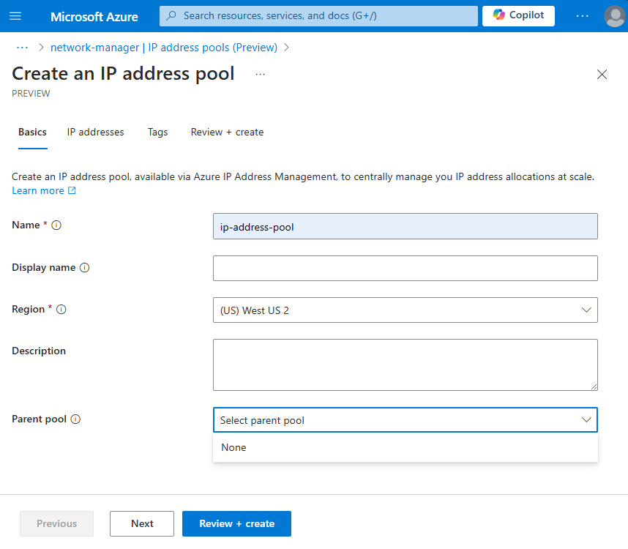
Task: Open Copilot from the top bar
Action: point(517,15)
